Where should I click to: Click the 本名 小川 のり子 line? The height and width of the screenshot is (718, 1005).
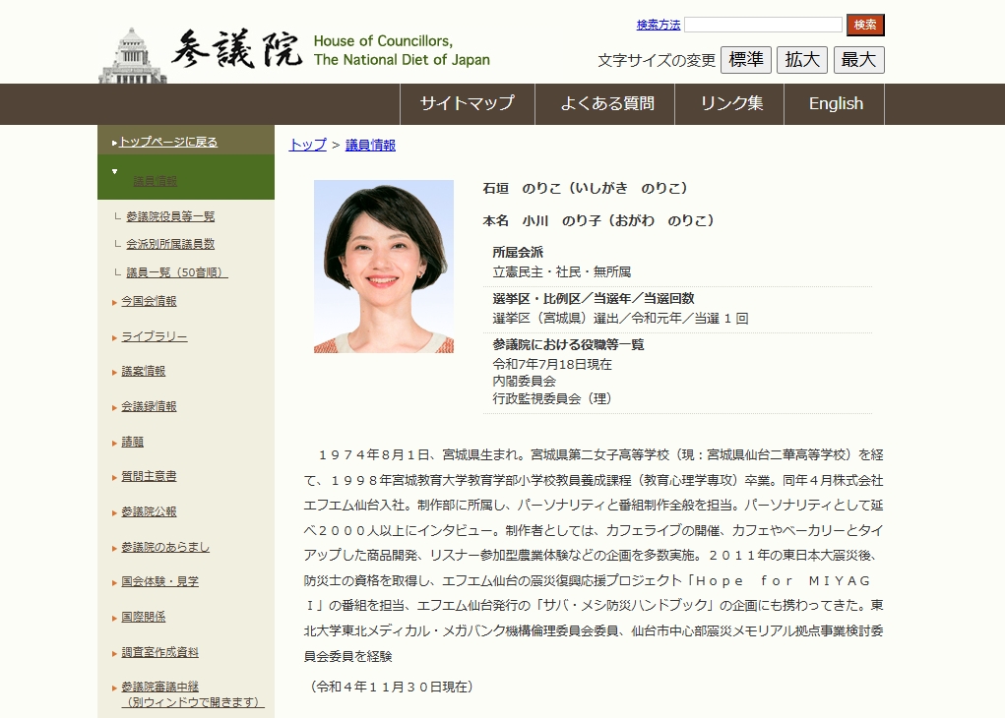click(x=598, y=220)
